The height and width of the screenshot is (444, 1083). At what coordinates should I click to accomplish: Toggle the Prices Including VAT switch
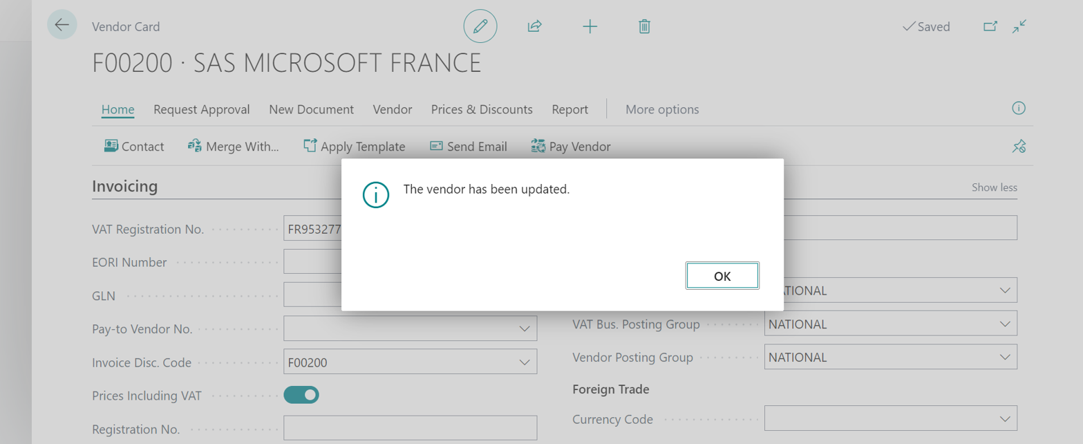[301, 395]
